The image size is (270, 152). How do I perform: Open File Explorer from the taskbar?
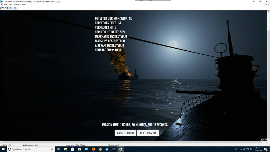(66, 149)
